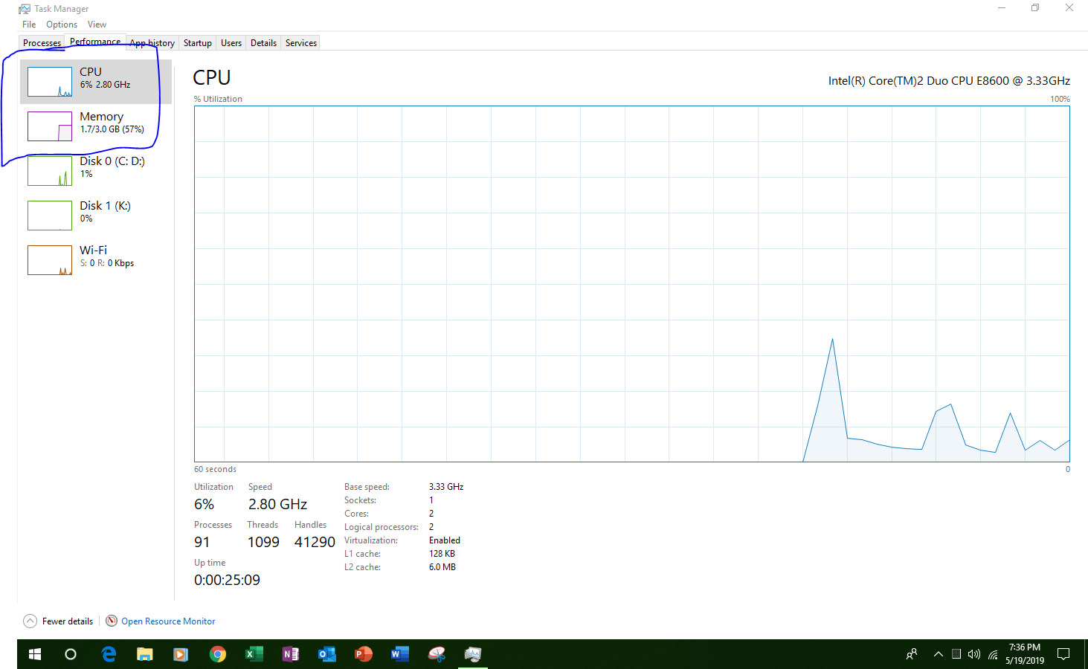Open Cortana search circle on taskbar

click(x=71, y=654)
